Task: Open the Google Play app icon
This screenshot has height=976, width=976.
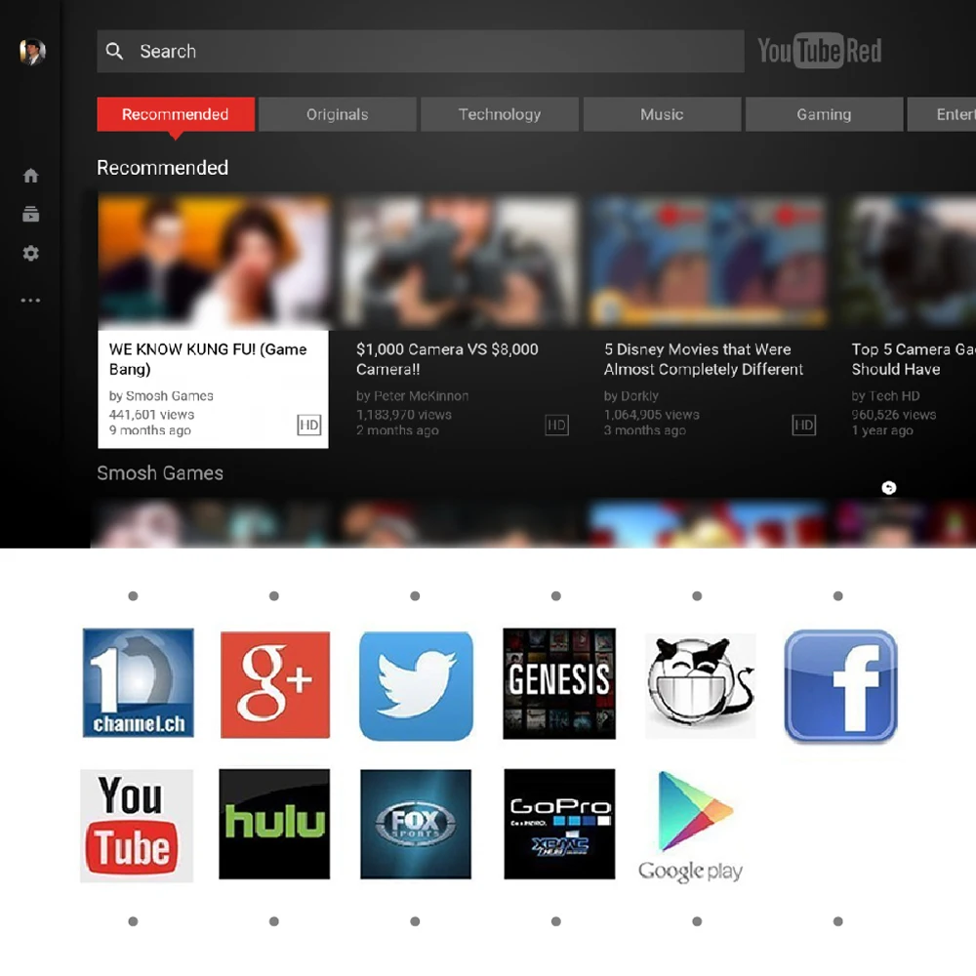Action: coord(691,827)
